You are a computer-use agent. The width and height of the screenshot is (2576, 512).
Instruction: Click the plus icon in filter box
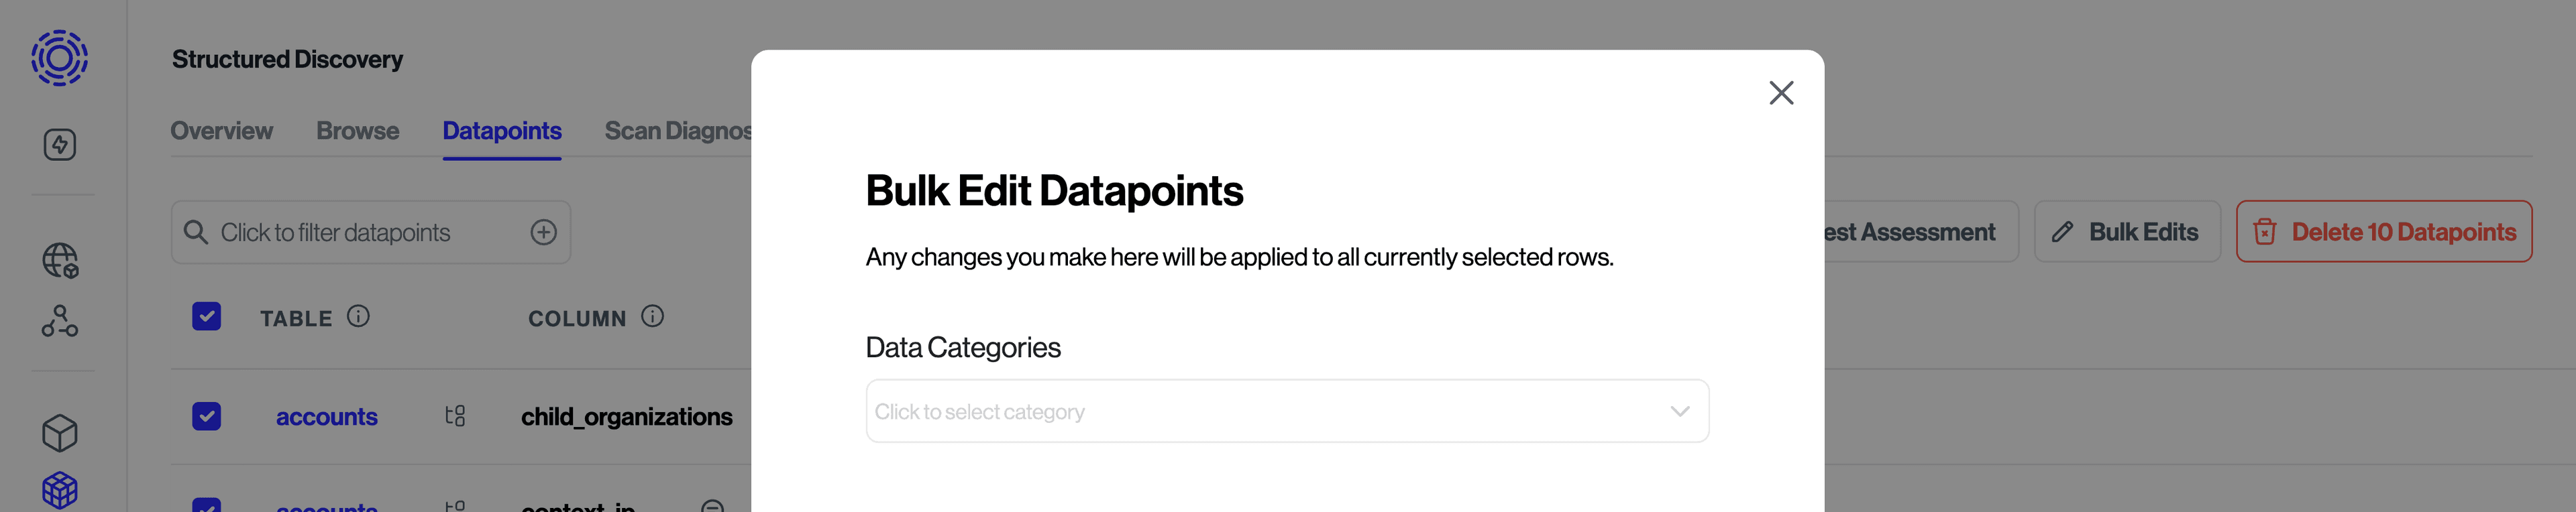point(543,233)
